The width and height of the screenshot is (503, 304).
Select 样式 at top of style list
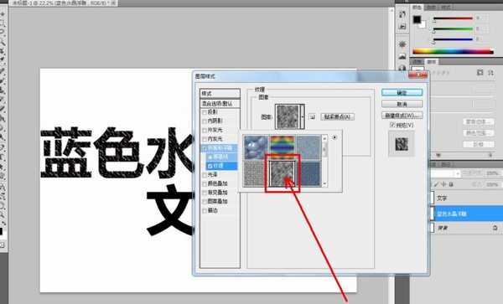(x=220, y=94)
